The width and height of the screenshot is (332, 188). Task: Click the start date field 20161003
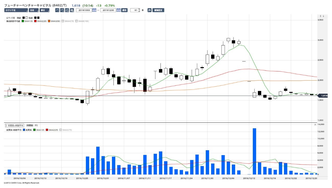(x=84, y=10)
